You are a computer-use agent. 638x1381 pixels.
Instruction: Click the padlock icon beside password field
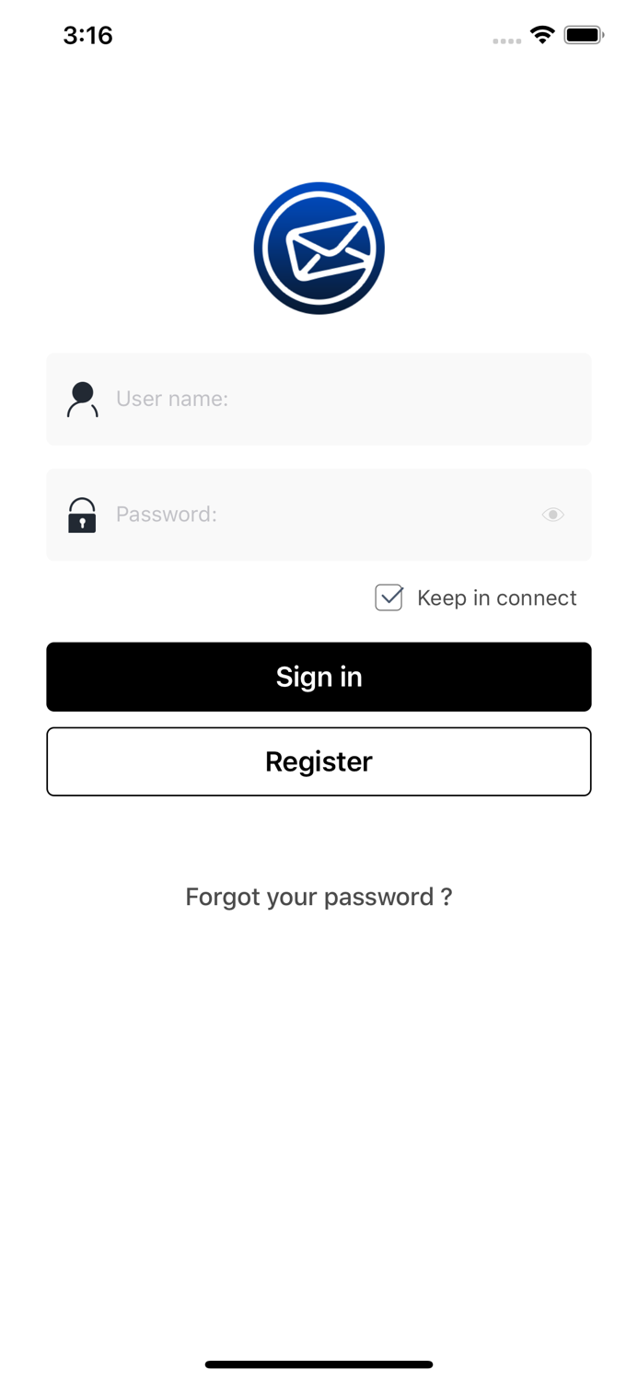pos(82,515)
